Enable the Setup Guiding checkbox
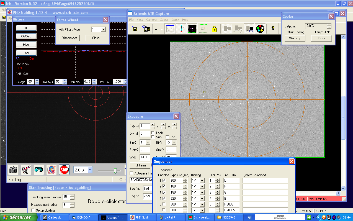Image resolution: width=353 pixels, height=221 pixels. tap(33, 210)
